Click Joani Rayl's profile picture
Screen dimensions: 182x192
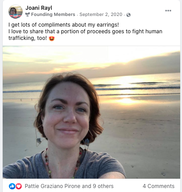click(x=16, y=12)
